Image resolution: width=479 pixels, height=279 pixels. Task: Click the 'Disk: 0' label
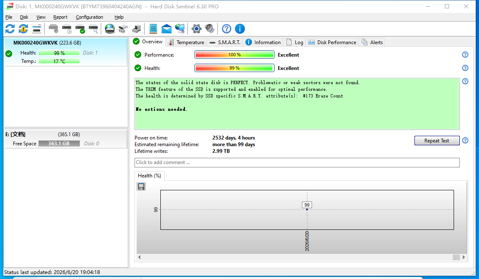coord(91,144)
